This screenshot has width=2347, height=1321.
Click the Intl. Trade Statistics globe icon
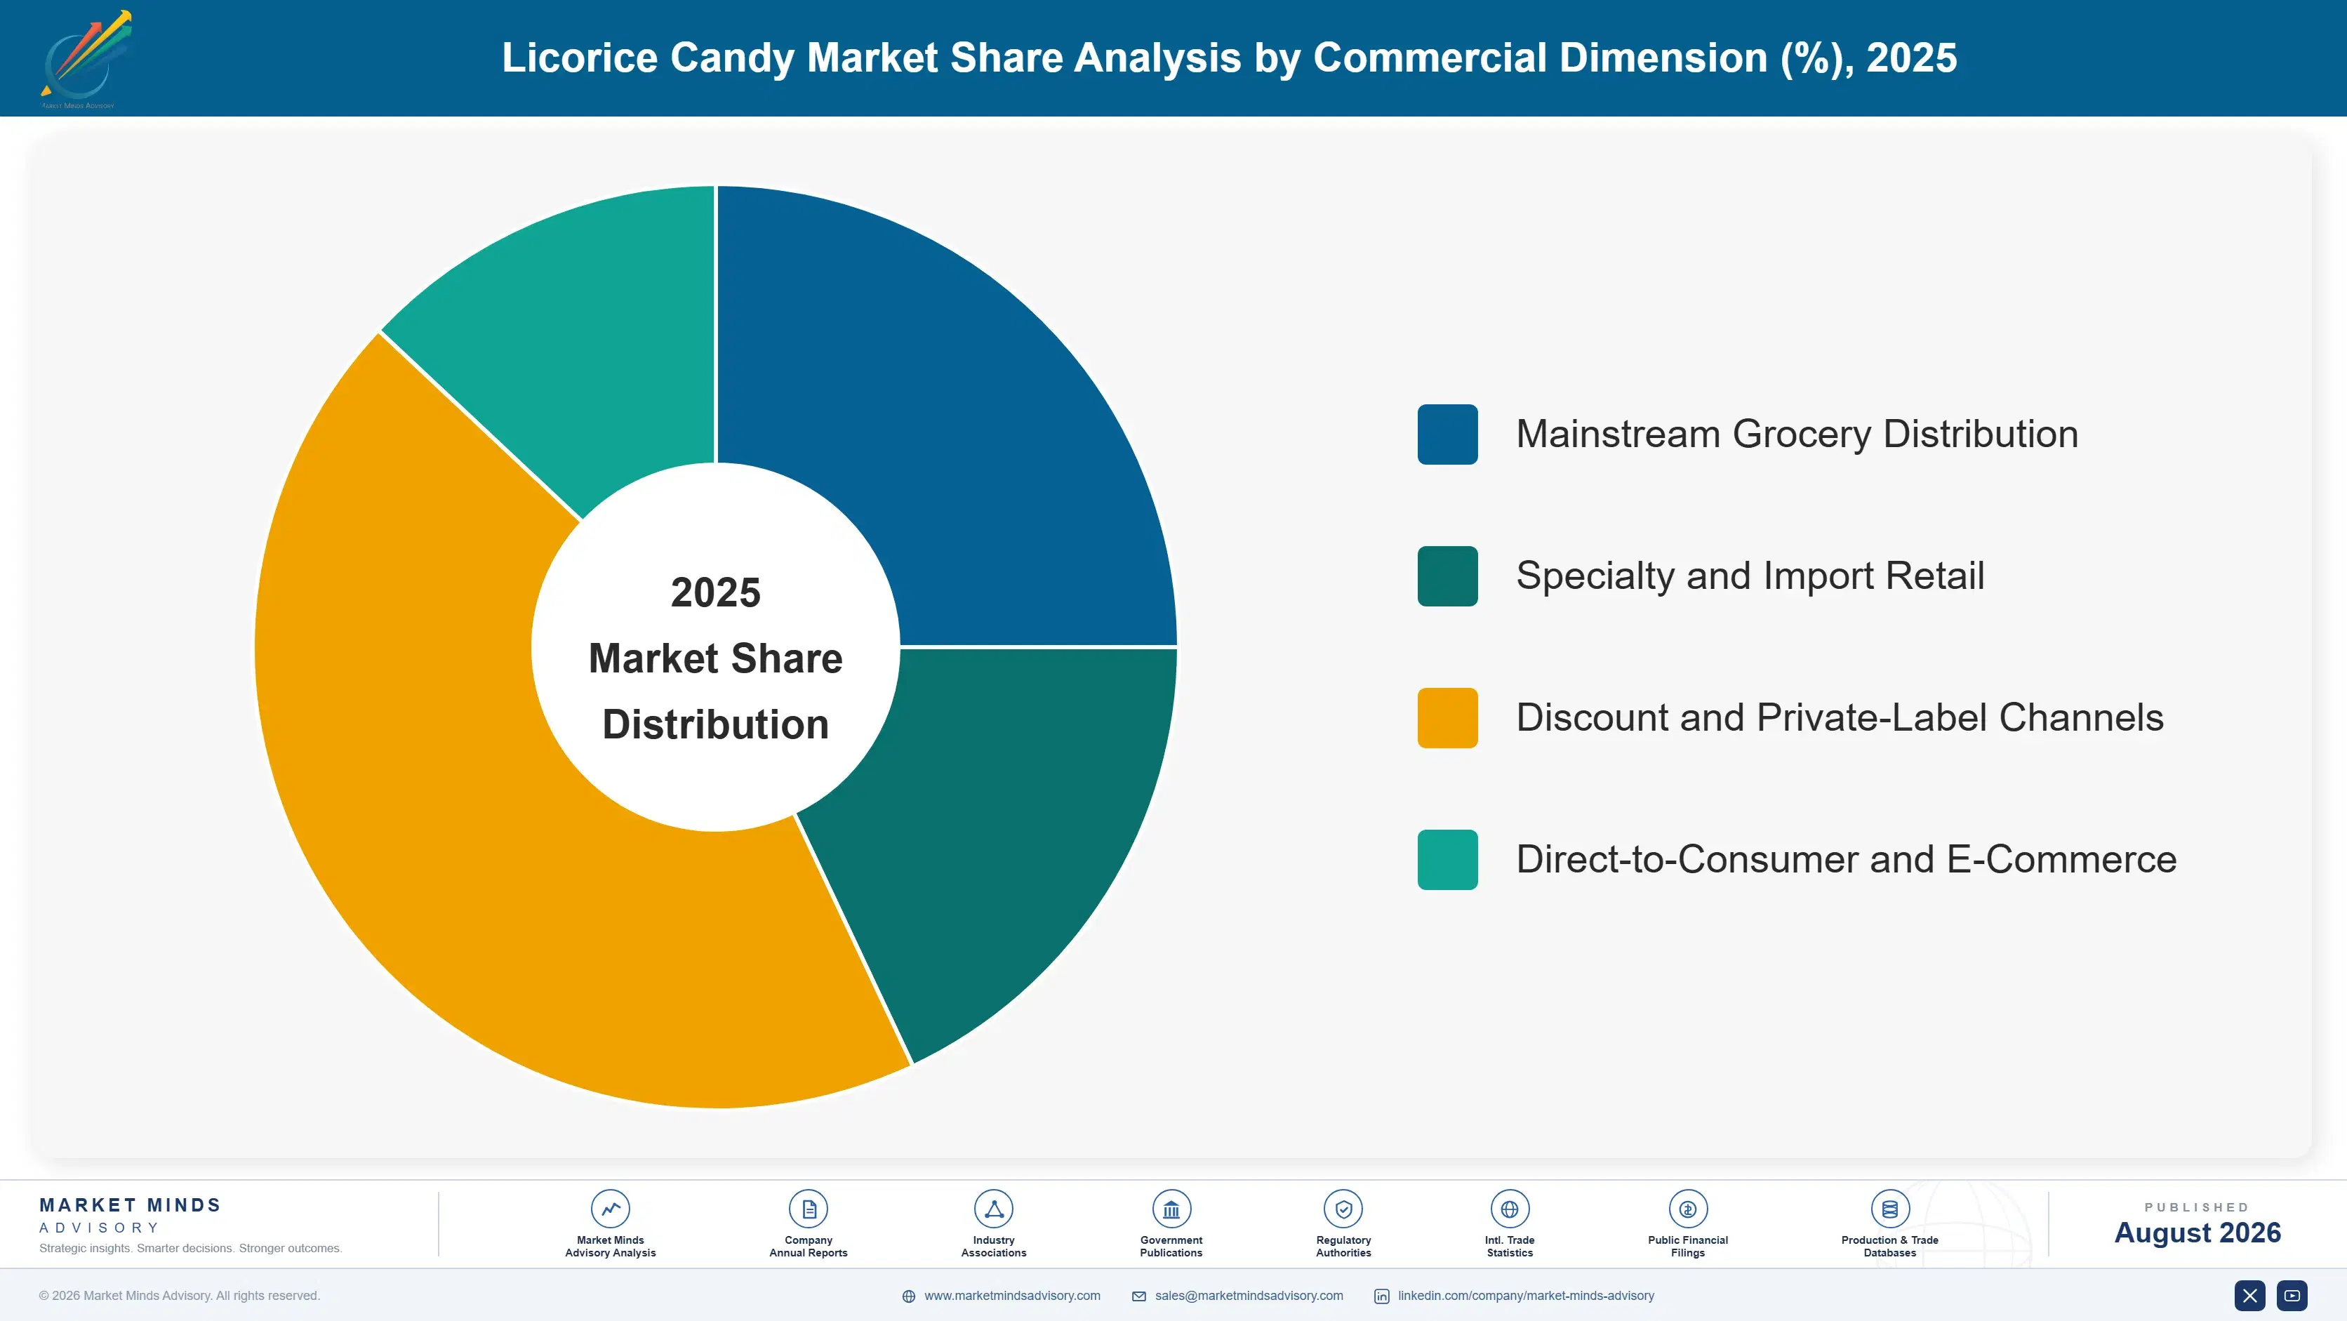[1510, 1209]
